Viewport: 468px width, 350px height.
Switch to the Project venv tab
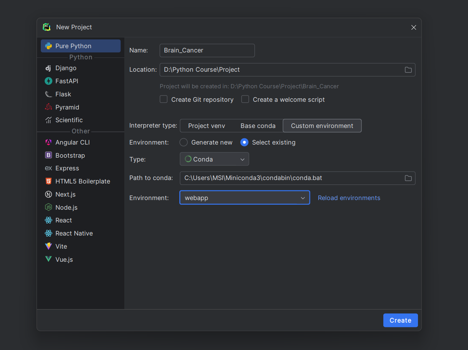pos(206,126)
